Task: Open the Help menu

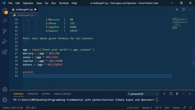Action: [x=74, y=3]
